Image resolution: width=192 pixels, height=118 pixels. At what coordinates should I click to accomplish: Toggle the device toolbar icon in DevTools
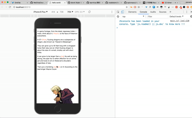123,12
